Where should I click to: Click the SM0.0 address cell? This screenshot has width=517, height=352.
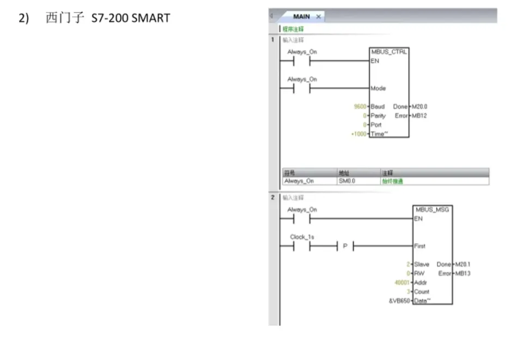click(346, 181)
